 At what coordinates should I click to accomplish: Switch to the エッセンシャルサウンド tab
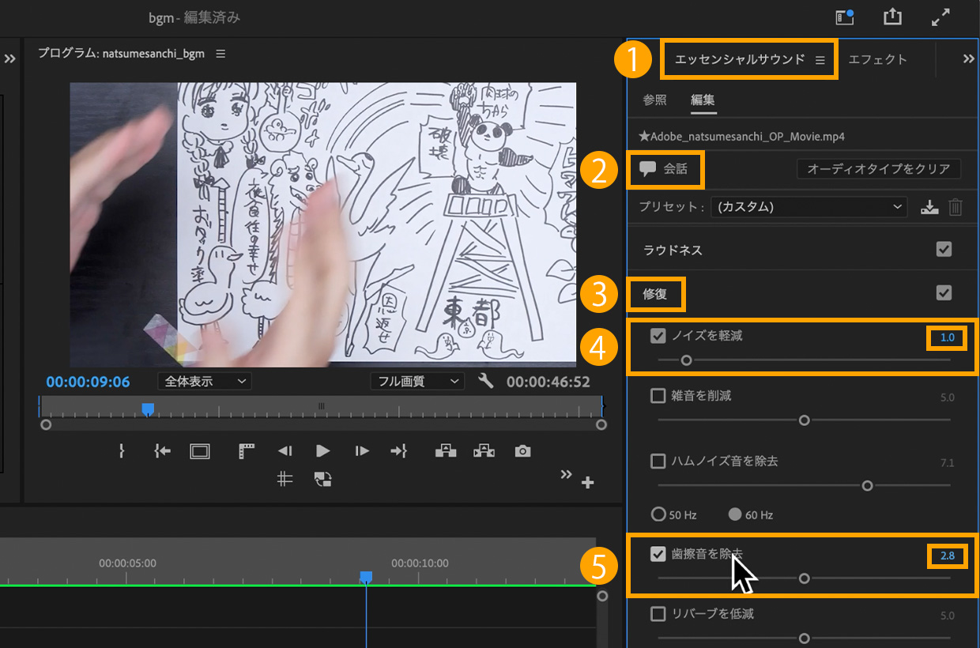[x=740, y=59]
